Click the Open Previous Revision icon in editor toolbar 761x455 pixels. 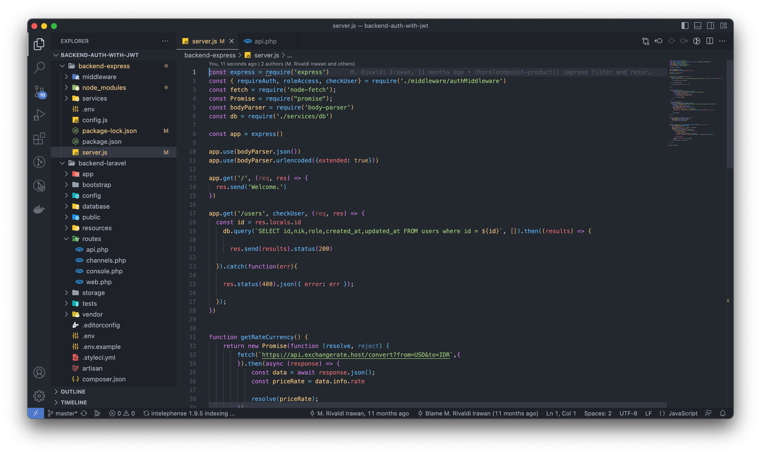pyautogui.click(x=658, y=41)
